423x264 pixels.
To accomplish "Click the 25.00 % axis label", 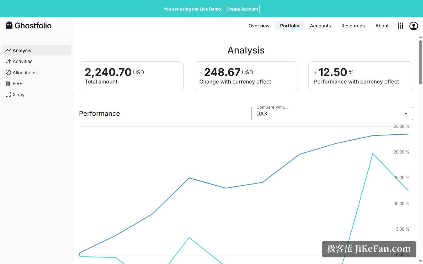I will pos(401,126).
